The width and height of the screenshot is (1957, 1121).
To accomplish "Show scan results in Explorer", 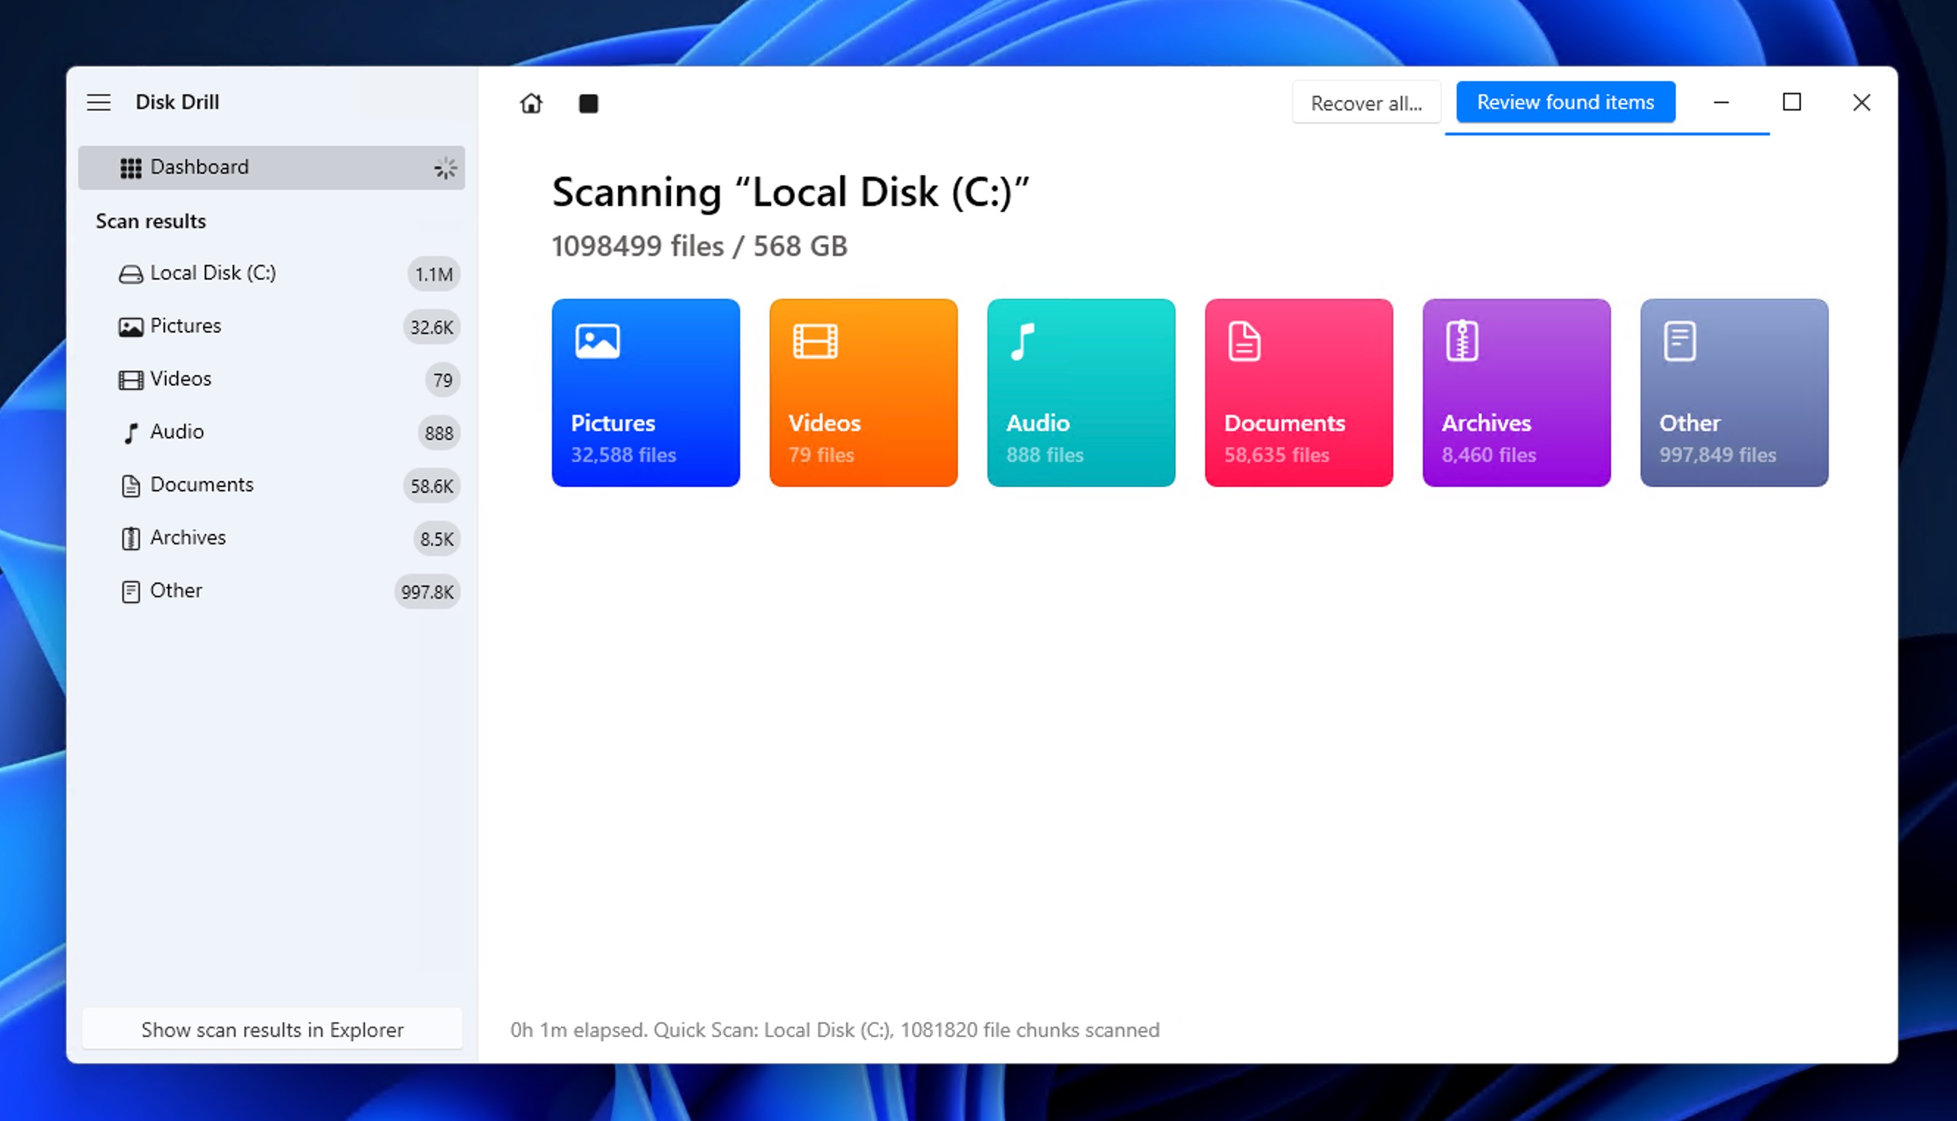I will tap(271, 1029).
